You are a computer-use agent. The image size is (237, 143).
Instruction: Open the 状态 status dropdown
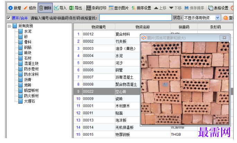point(202,18)
